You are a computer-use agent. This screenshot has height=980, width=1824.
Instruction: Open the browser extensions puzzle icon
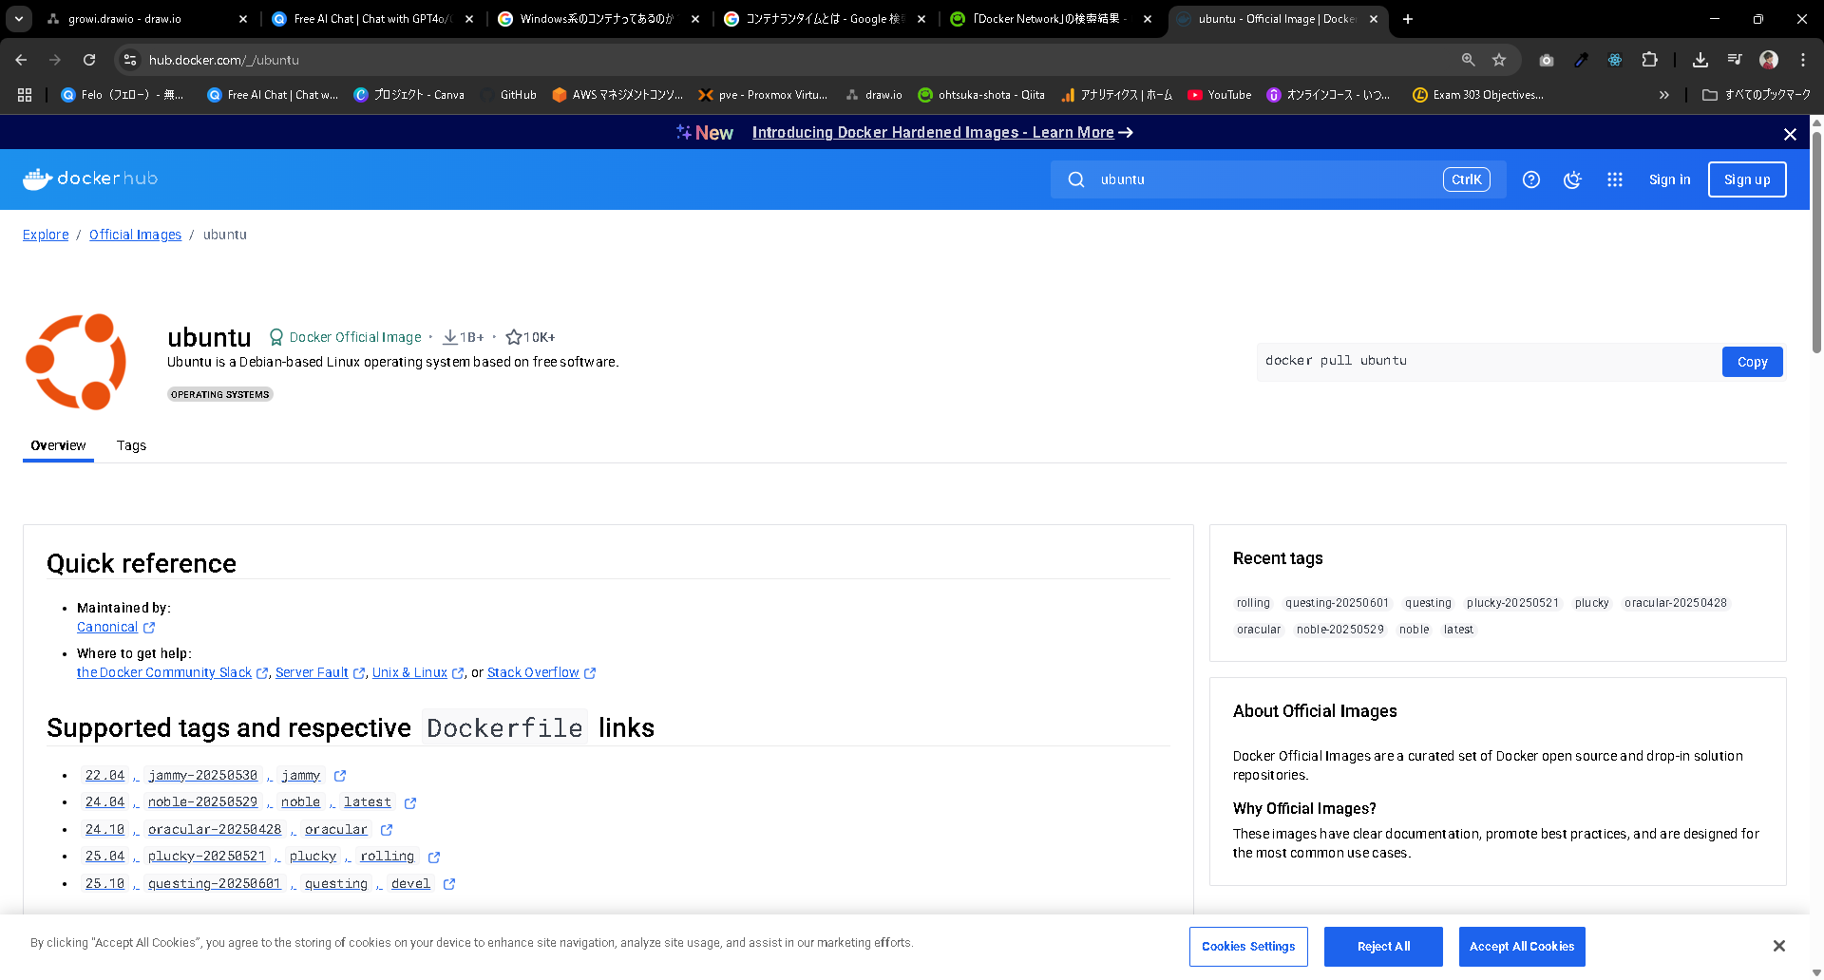1649,60
